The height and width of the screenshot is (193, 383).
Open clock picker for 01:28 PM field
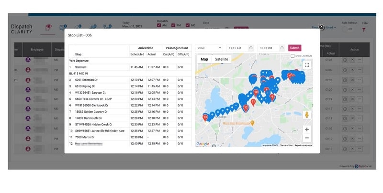click(x=282, y=48)
